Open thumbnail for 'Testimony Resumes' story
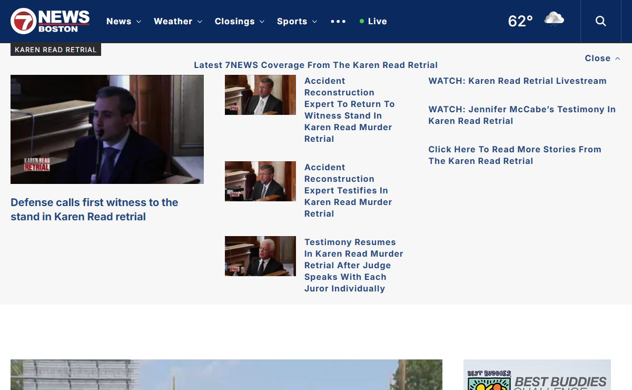The width and height of the screenshot is (632, 390). [260, 256]
